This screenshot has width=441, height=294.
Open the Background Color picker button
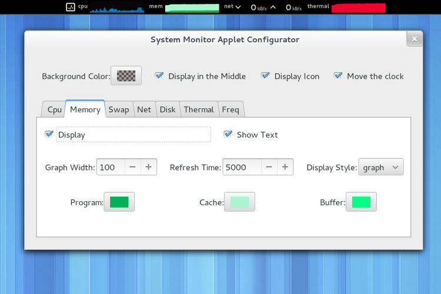[126, 76]
